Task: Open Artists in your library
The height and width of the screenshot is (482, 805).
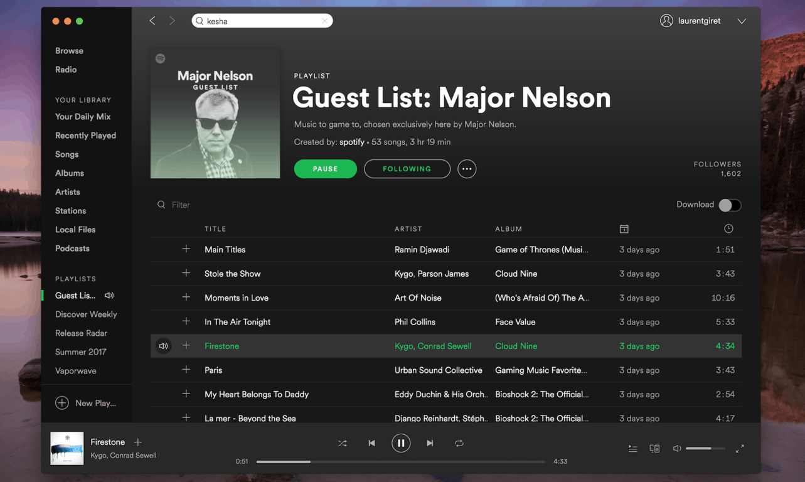Action: click(67, 192)
